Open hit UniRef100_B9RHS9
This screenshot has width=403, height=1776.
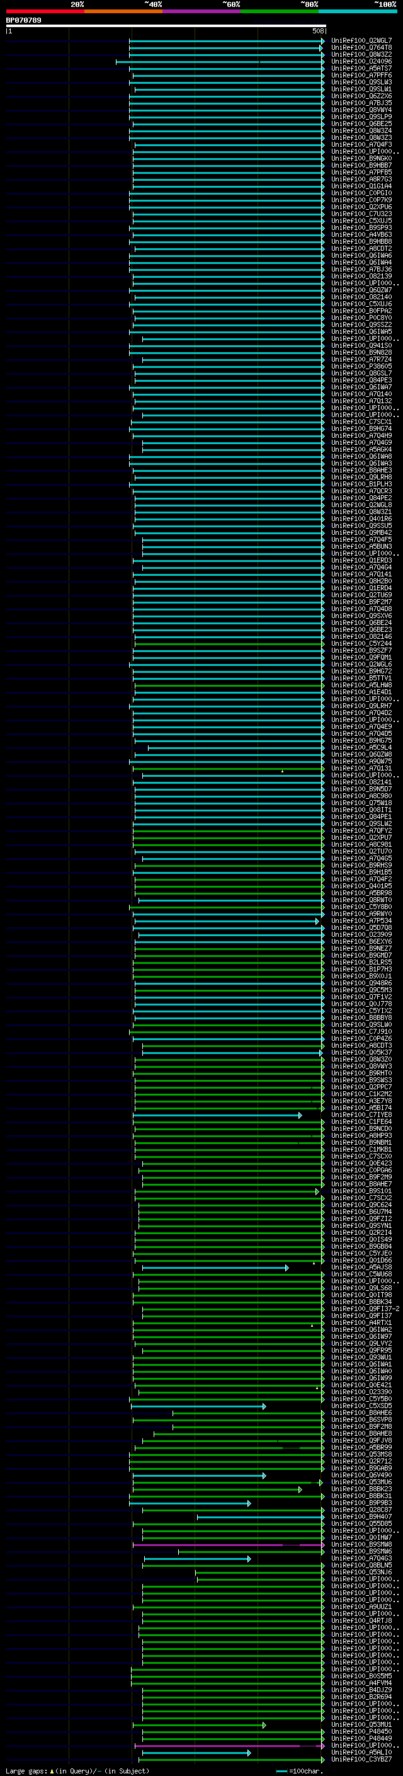pyautogui.click(x=361, y=865)
